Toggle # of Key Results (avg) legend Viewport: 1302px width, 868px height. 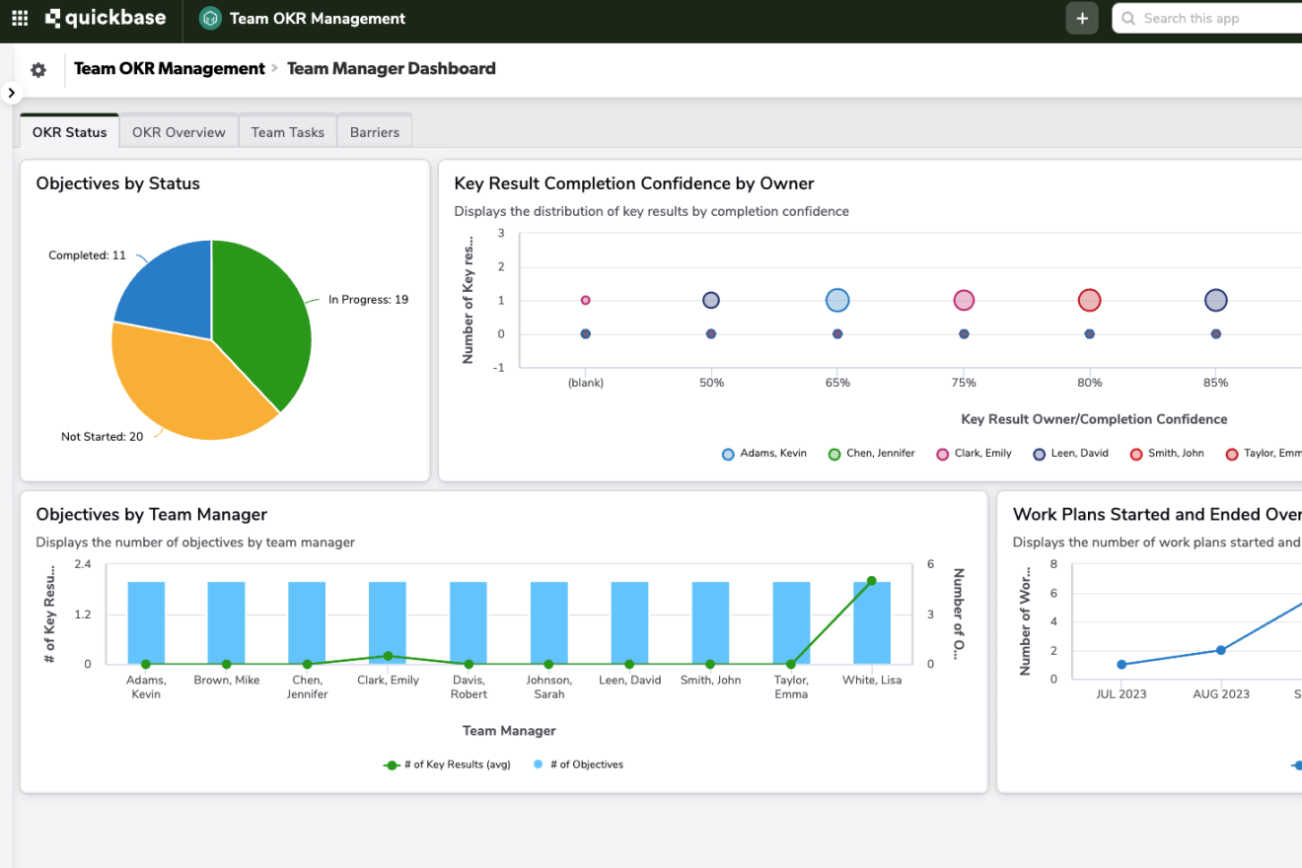tap(447, 764)
